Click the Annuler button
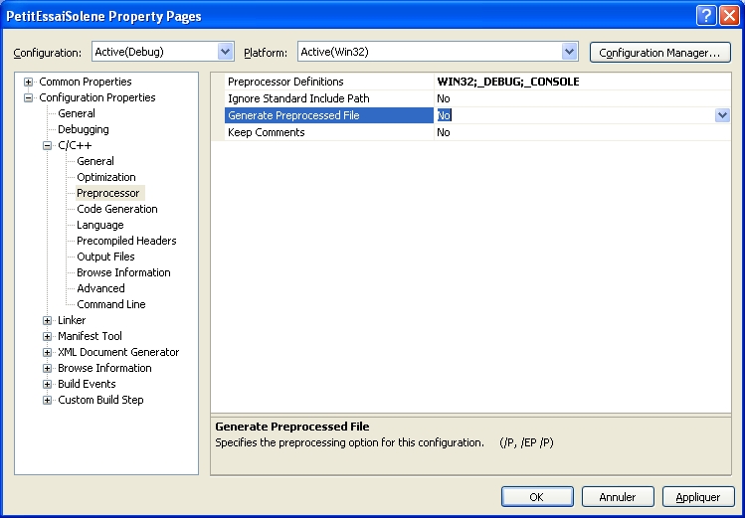The width and height of the screenshot is (745, 518). pyautogui.click(x=618, y=497)
